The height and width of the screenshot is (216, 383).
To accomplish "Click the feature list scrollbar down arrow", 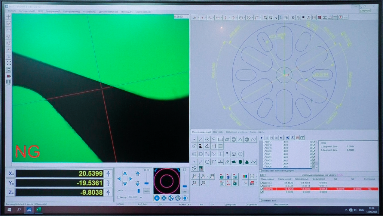I will point(317,167).
